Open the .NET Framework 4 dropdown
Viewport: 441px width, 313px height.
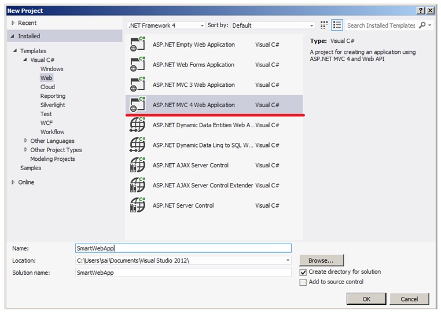point(166,25)
